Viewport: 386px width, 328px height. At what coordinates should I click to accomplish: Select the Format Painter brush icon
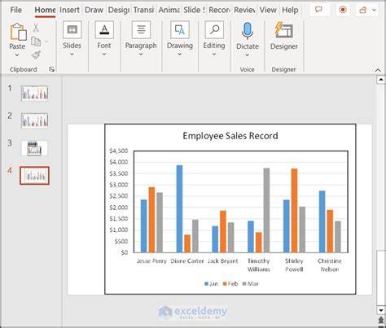(x=36, y=55)
